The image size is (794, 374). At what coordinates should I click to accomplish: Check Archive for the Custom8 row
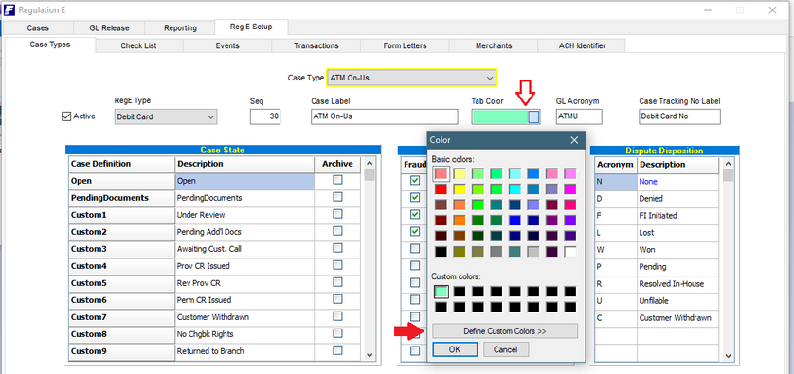(x=337, y=333)
